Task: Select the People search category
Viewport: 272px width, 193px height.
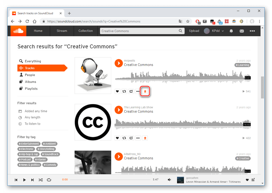Action: click(30, 75)
